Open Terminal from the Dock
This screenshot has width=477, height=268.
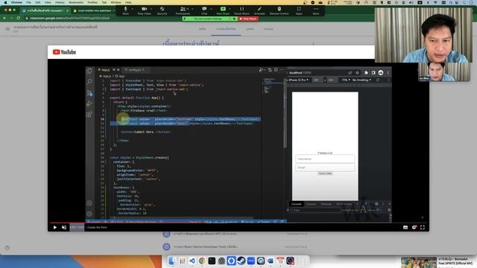coord(212,261)
